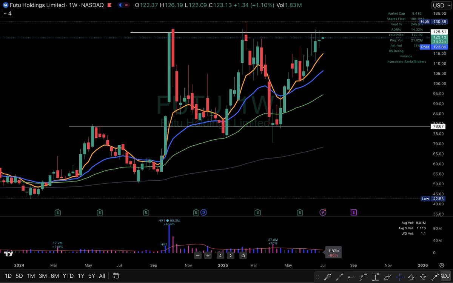
Task: Click the zoom out minus button
Action: pos(197,255)
